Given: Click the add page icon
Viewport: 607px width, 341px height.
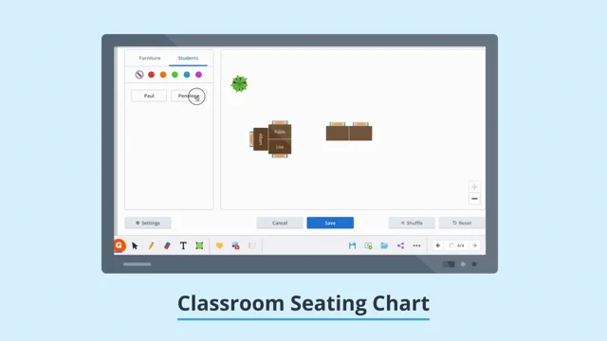Looking at the screenshot, I should pos(368,245).
